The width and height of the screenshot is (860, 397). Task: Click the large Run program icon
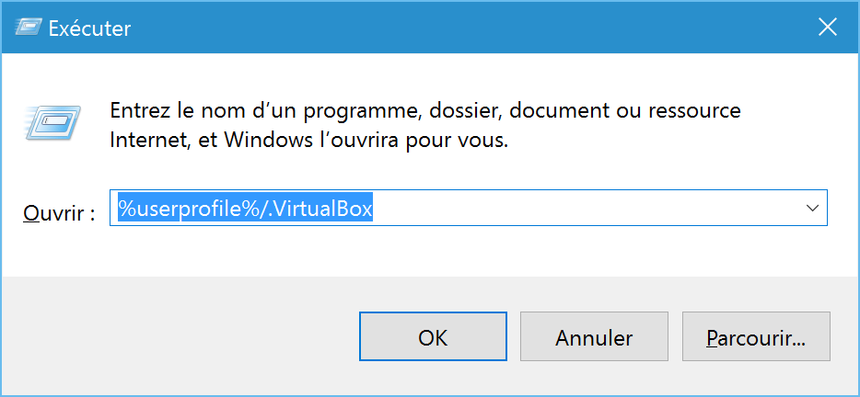point(52,122)
